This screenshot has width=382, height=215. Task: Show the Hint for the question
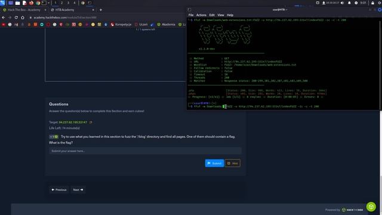pos(232,163)
